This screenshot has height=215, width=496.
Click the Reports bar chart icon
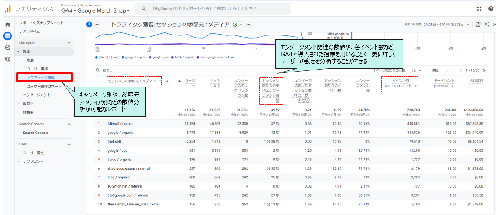coord(7,36)
